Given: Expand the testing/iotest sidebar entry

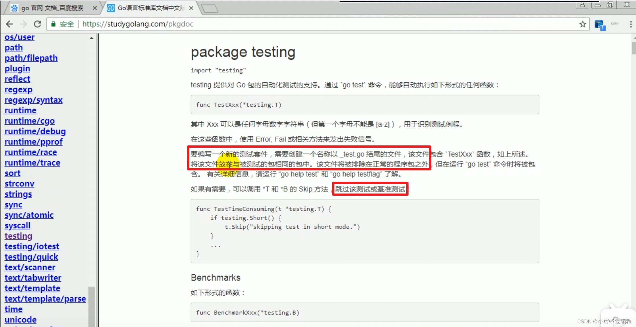Looking at the screenshot, I should (31, 247).
